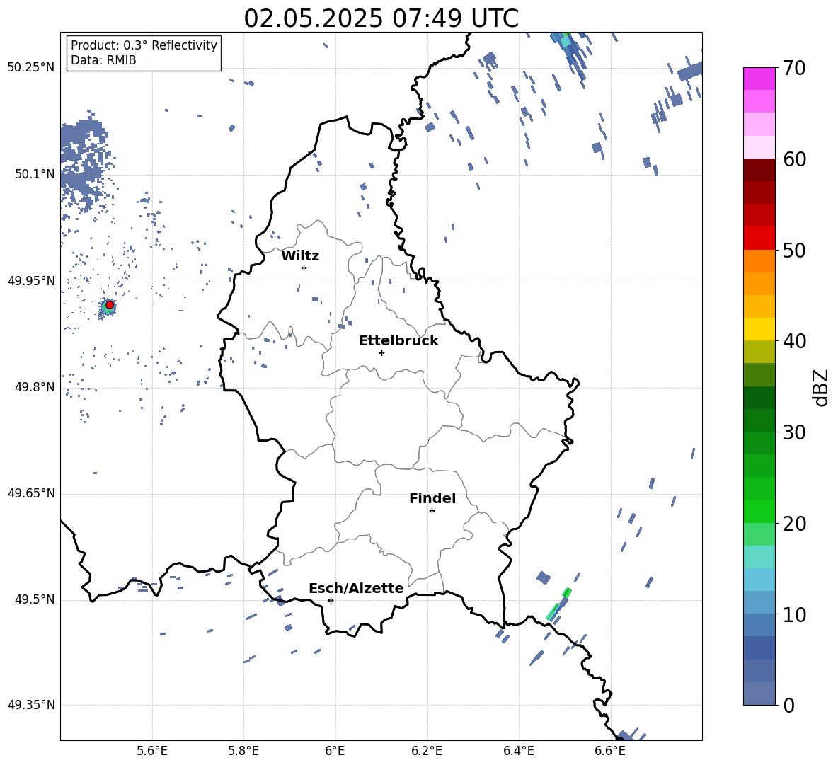Image resolution: width=838 pixels, height=765 pixels.
Task: Click the magenta top swatch of the colorbar
Action: tap(759, 79)
